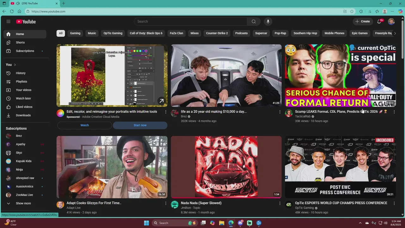Open life as a 20 year old thumbnail
405x228 pixels.
(226, 75)
